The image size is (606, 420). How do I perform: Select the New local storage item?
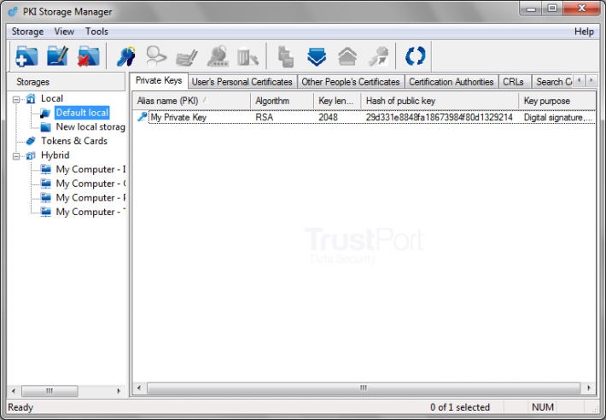tap(90, 126)
